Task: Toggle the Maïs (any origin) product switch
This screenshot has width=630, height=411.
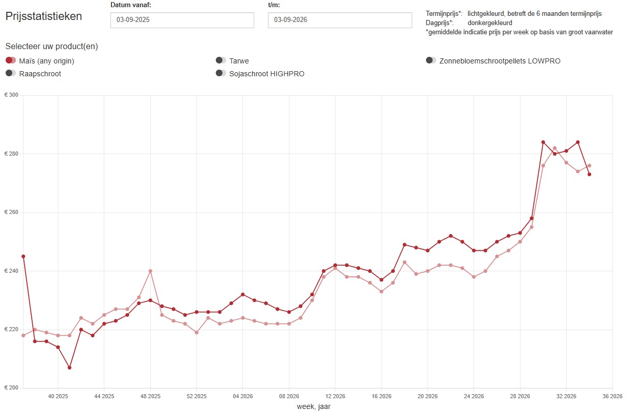Action: point(11,60)
